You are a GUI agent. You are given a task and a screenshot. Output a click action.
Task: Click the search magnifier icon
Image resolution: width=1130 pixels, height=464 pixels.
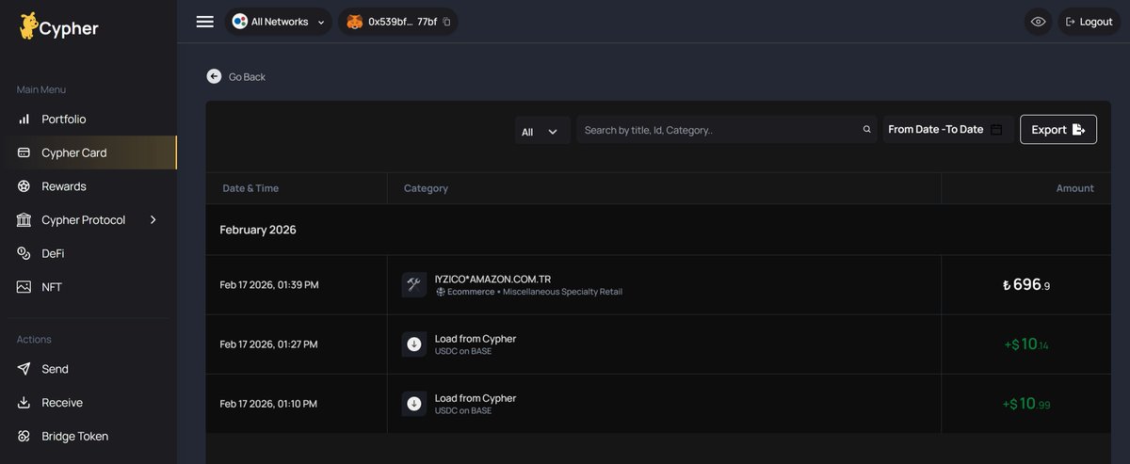[867, 130]
